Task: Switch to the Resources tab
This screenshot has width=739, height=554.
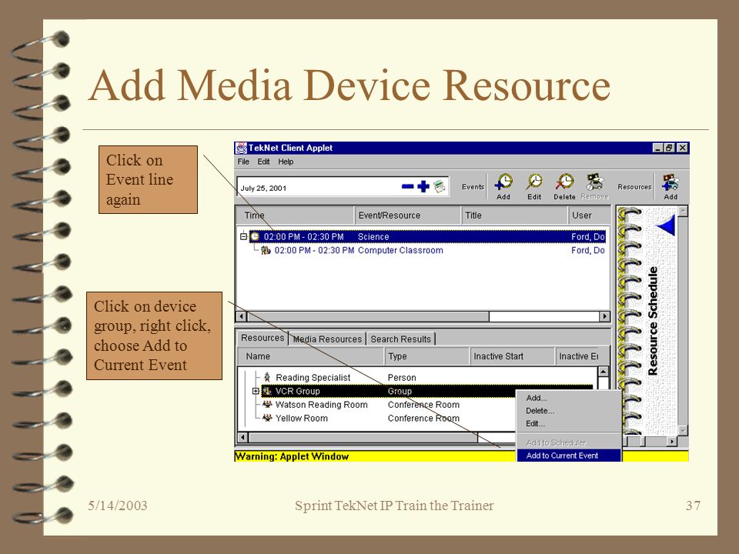Action: click(x=262, y=338)
